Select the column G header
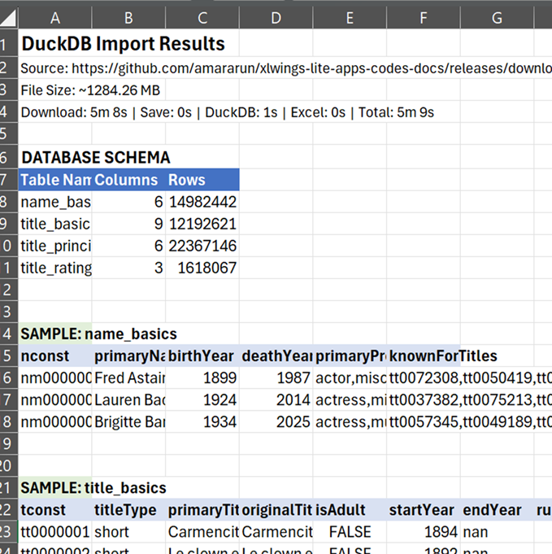 pyautogui.click(x=496, y=17)
